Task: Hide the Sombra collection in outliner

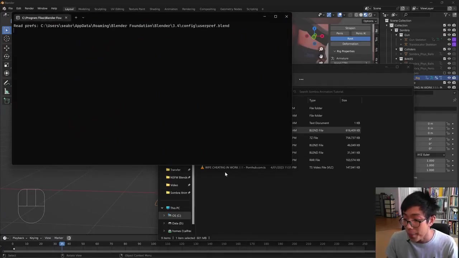Action: point(449,30)
